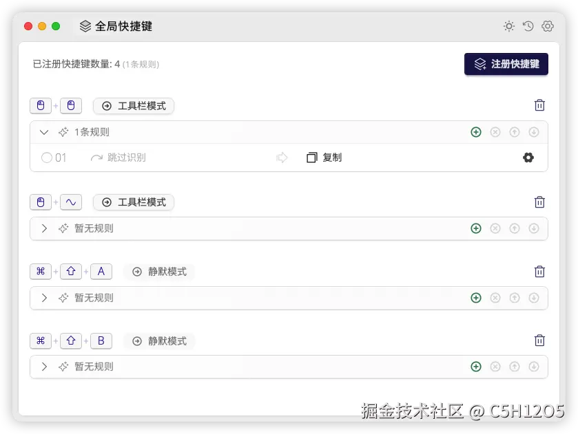Click the stacked-layers icon in the title bar
578x434 pixels.
click(x=85, y=26)
